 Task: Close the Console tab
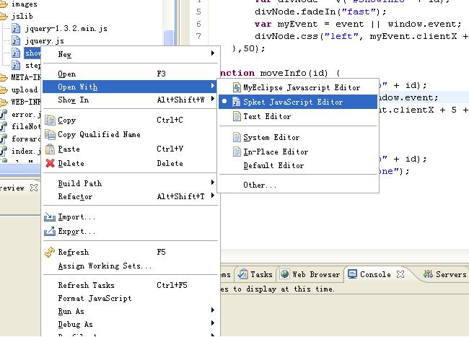pos(400,274)
